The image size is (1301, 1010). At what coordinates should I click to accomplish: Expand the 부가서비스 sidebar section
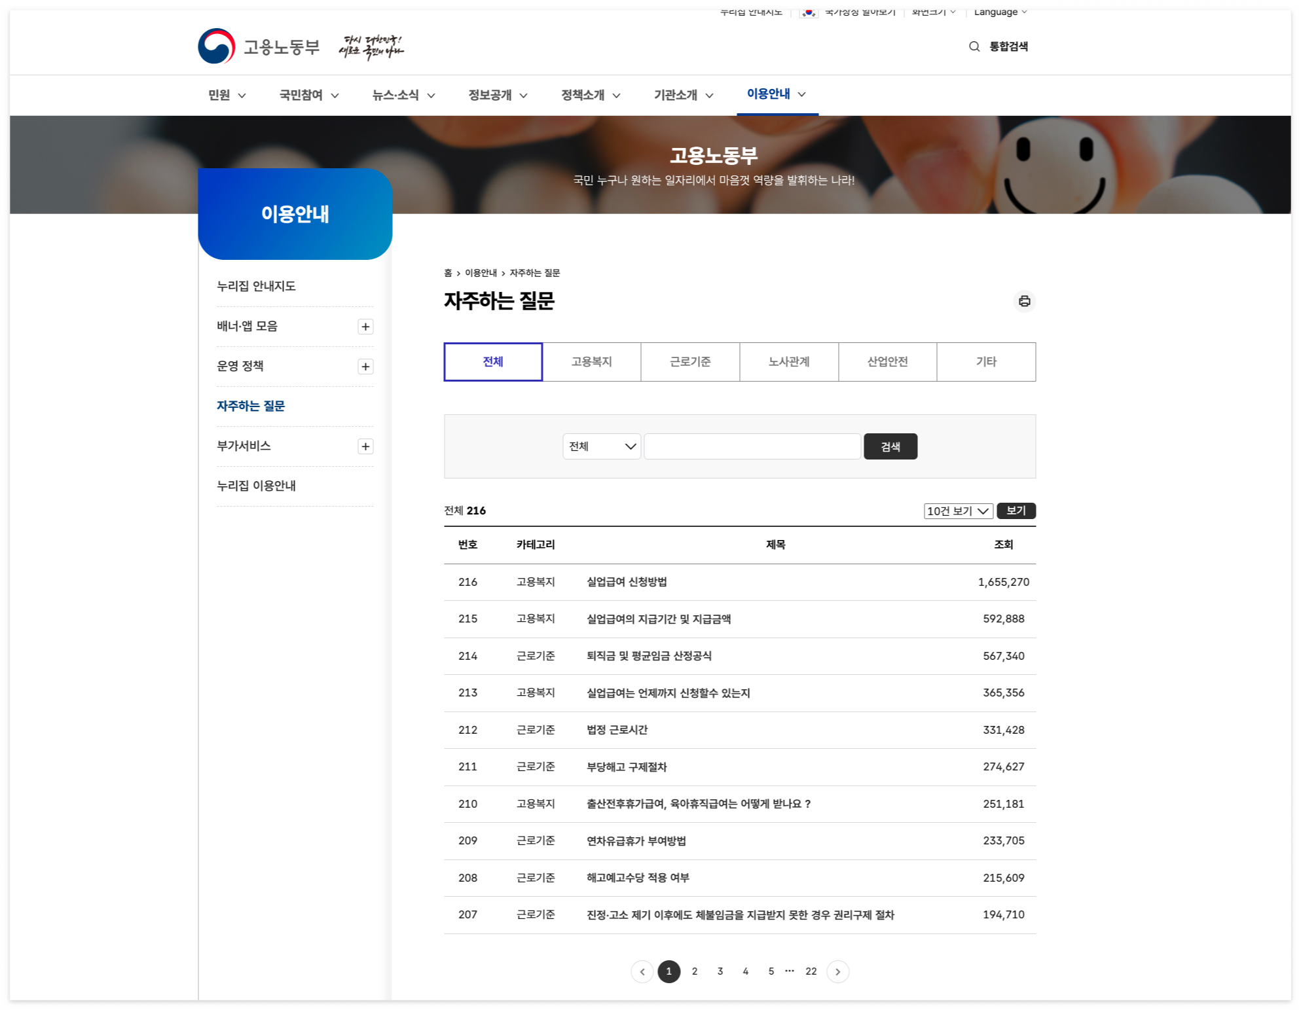pyautogui.click(x=366, y=446)
